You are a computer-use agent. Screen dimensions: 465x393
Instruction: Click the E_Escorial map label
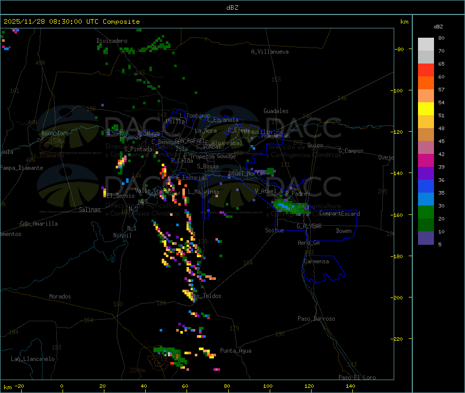[192, 178]
